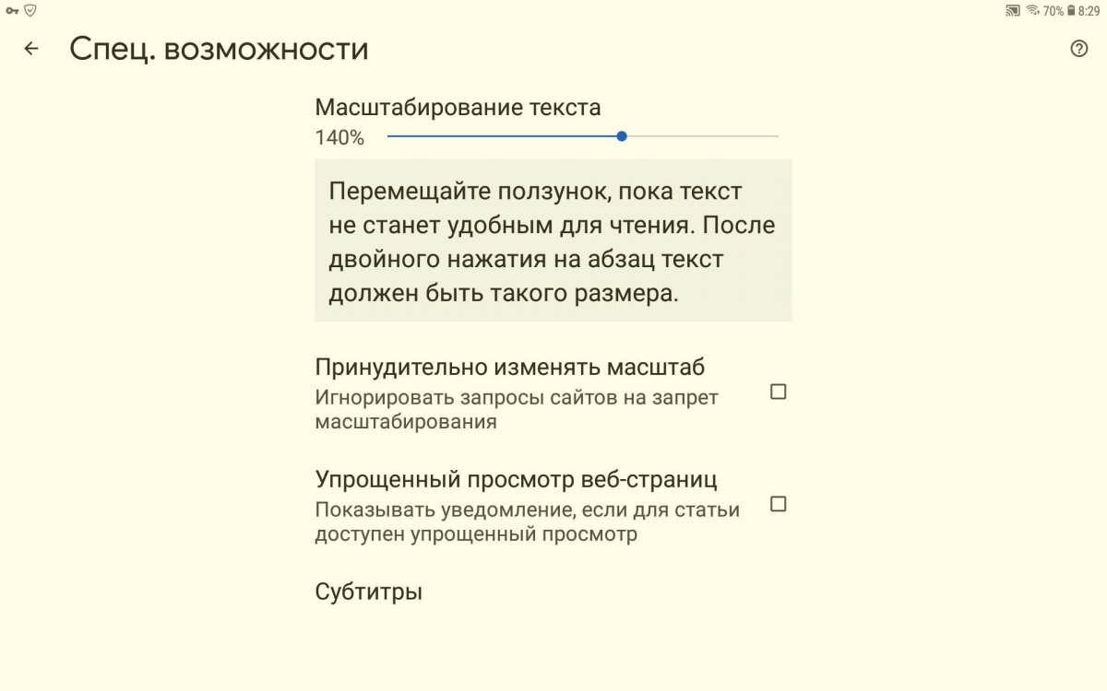Go back with the arrow icon

coord(31,49)
